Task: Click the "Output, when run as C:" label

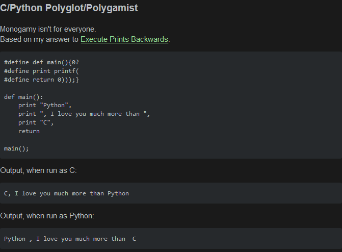Action: [x=38, y=170]
